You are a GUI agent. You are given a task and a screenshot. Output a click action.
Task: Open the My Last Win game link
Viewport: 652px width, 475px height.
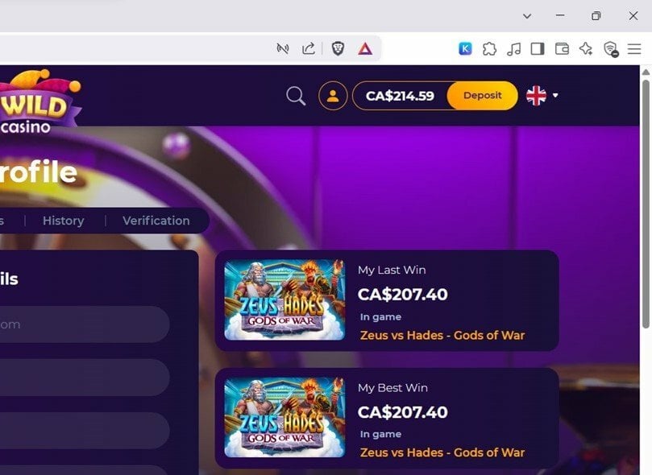coord(442,335)
